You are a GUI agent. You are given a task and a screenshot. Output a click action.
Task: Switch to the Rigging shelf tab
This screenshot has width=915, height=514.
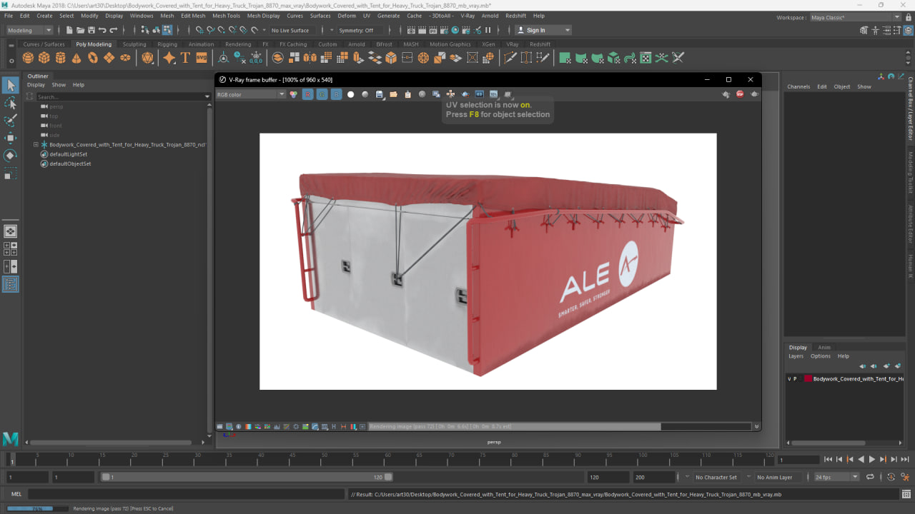point(167,44)
